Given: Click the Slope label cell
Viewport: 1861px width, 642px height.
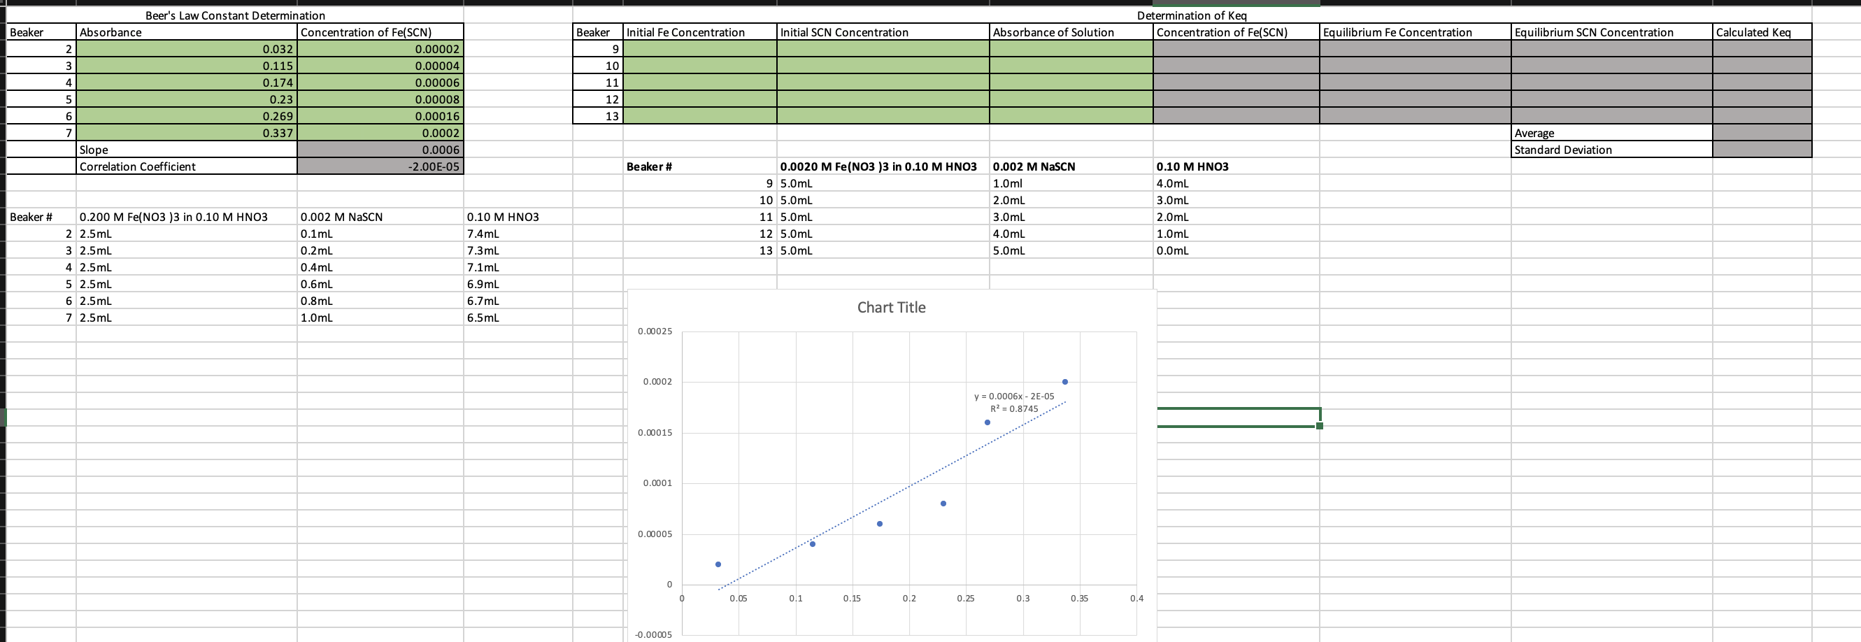Looking at the screenshot, I should point(187,150).
